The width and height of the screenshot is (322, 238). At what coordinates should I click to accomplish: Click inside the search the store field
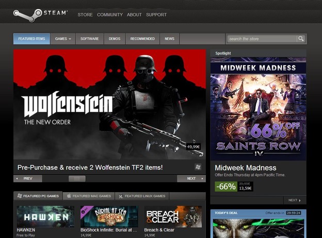click(x=261, y=39)
